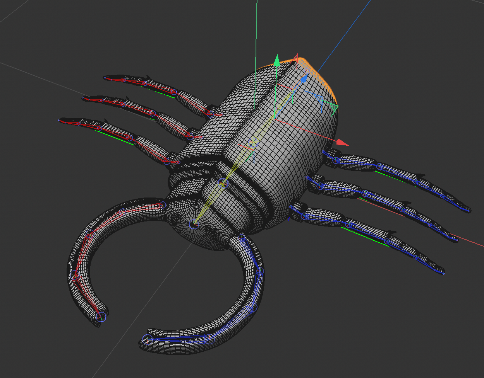Click the red triangle plane handle
Viewport: 484px width, 378px height.
[297, 58]
